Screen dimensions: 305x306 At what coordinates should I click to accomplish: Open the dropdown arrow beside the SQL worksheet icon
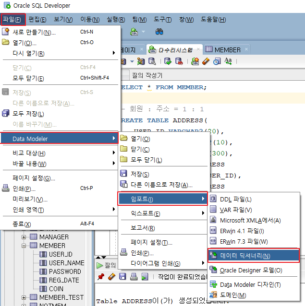[144, 32]
